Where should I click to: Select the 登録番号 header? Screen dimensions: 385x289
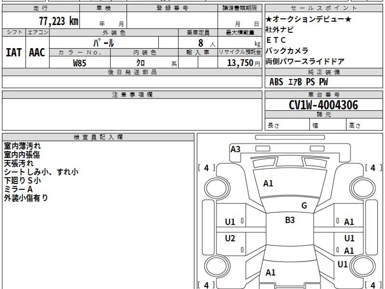pyautogui.click(x=172, y=8)
